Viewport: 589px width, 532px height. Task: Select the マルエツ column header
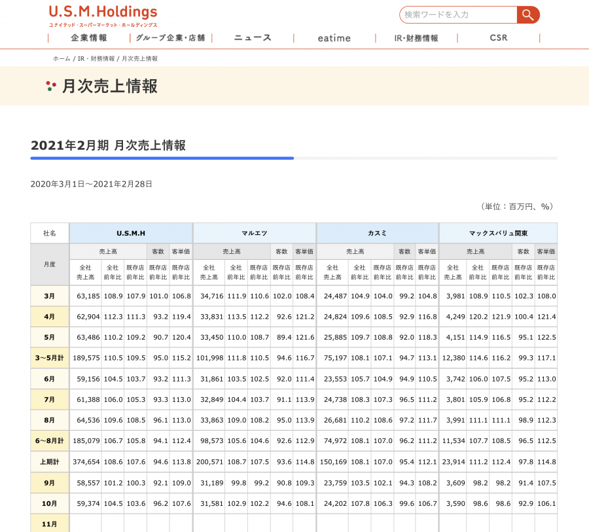[x=255, y=233]
